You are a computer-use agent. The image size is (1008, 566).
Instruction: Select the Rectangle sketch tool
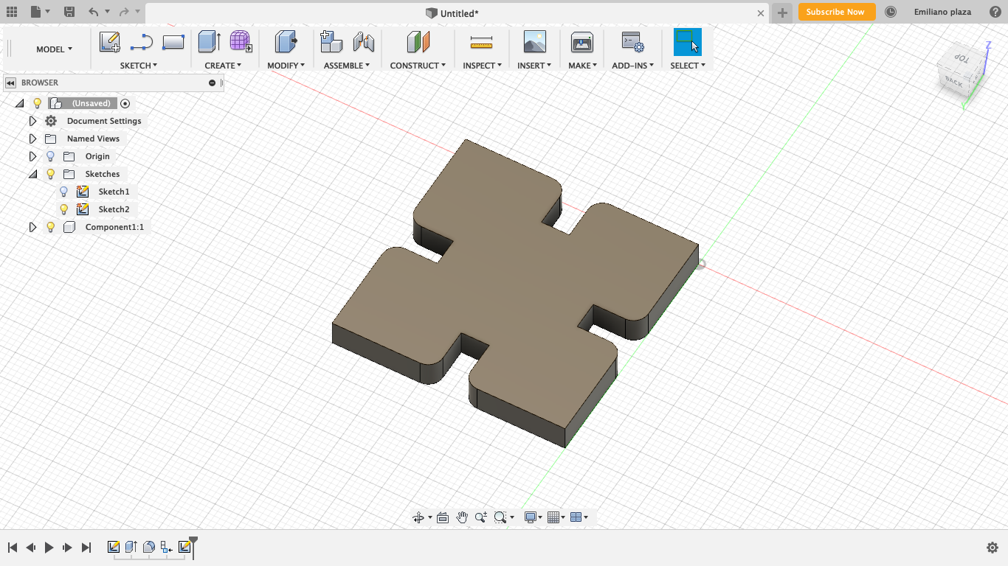coord(173,43)
